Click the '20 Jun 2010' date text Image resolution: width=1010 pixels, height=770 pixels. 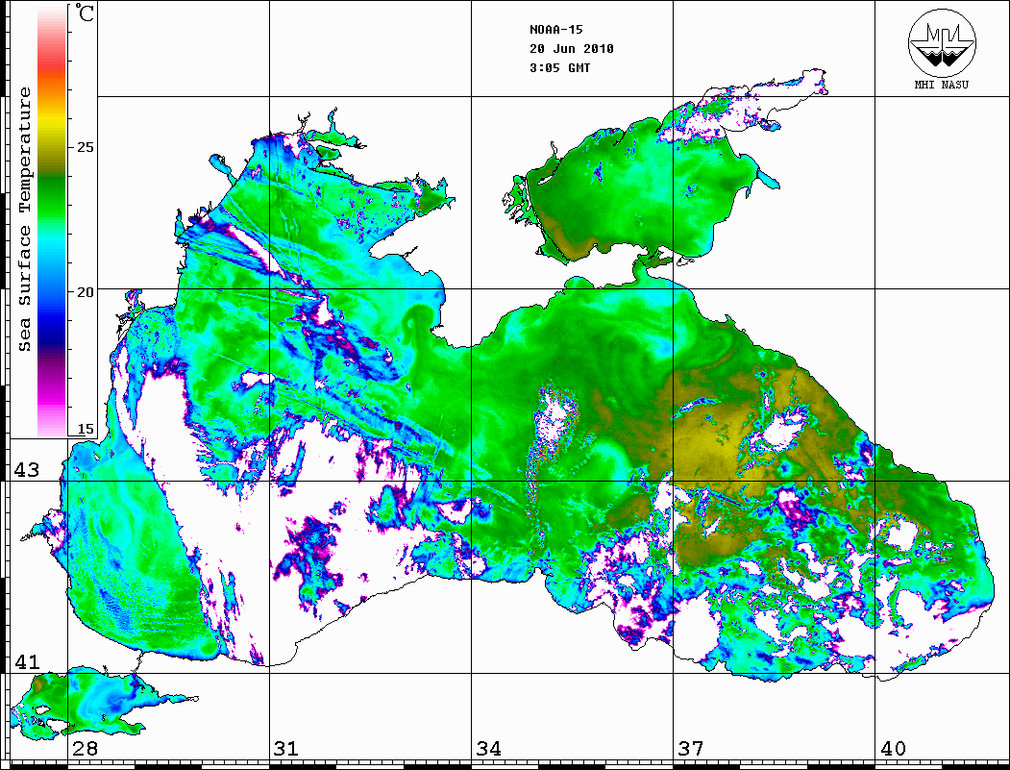click(572, 49)
